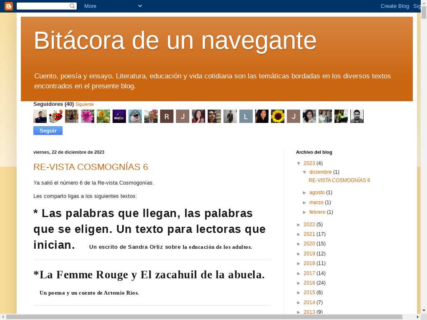Open the follower avatar with letter R
Image resolution: width=427 pixels, height=320 pixels.
(167, 116)
